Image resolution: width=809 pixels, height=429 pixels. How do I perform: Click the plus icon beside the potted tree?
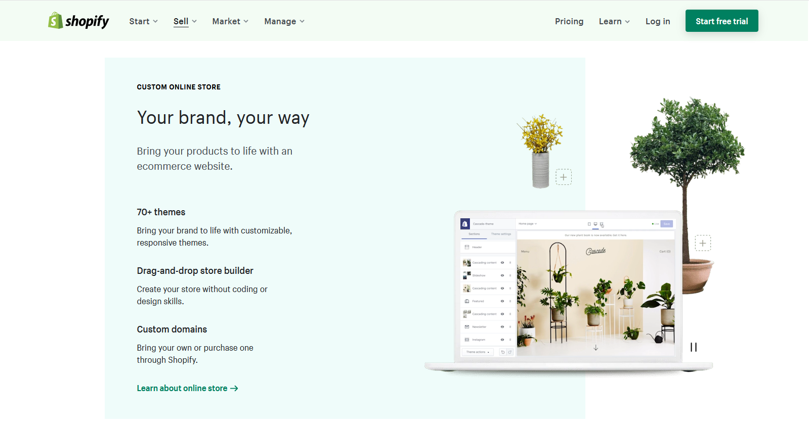point(703,243)
